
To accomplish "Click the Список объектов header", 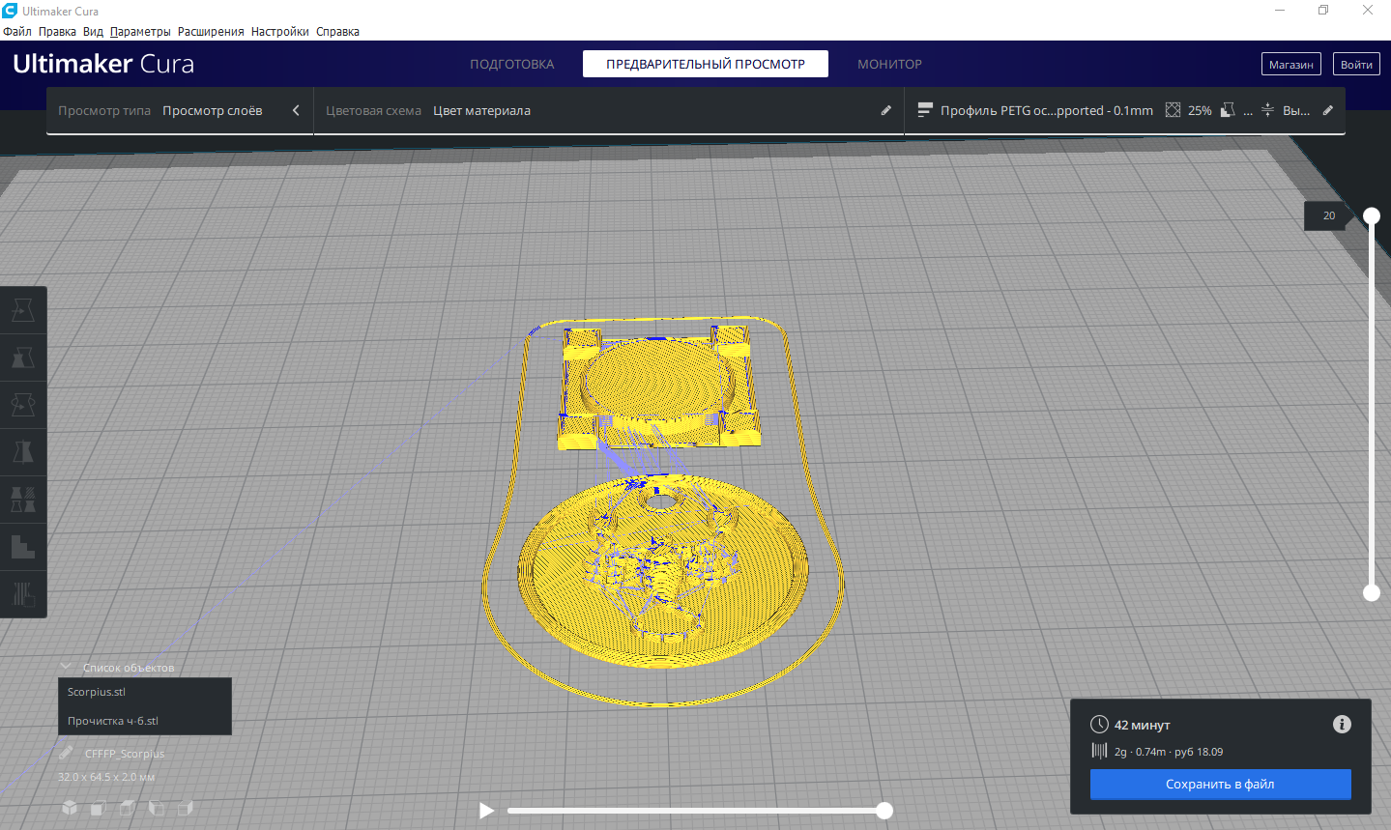I will 129,668.
